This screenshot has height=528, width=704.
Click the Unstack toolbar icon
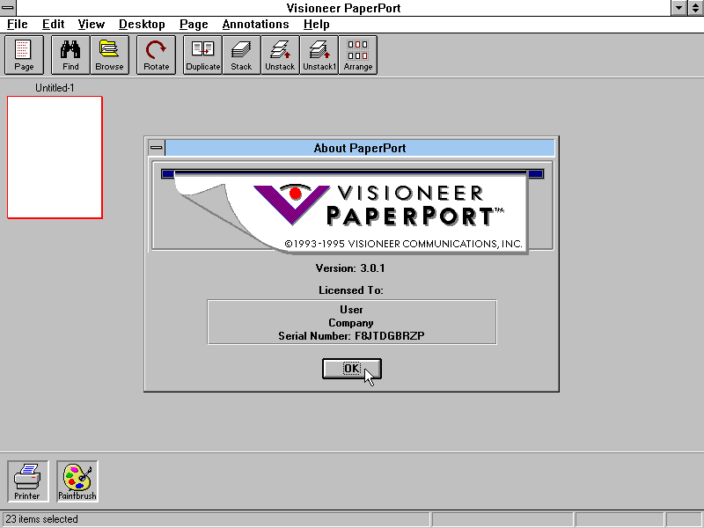pos(280,55)
